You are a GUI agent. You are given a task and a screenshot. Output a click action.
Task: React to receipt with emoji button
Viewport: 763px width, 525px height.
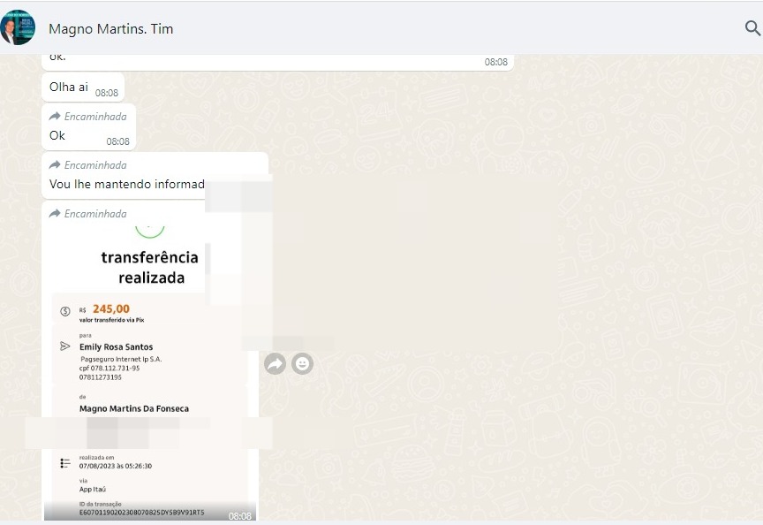coord(302,364)
